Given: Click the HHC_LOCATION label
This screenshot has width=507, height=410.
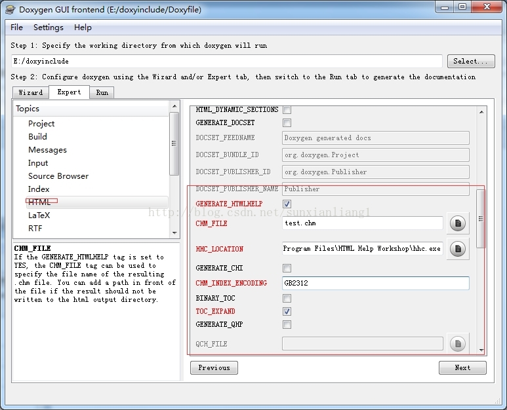Looking at the screenshot, I should [x=219, y=249].
